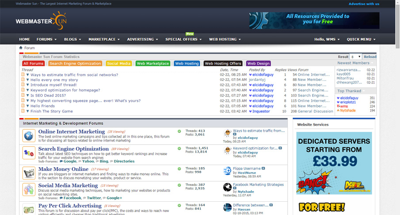This screenshot has height=215, width=400.
Task: Click the 'All Resources Provided to you for Free' banner
Action: point(314,20)
